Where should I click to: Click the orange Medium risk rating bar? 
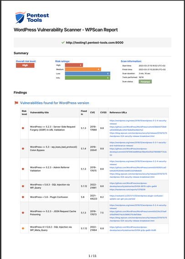click(83, 69)
